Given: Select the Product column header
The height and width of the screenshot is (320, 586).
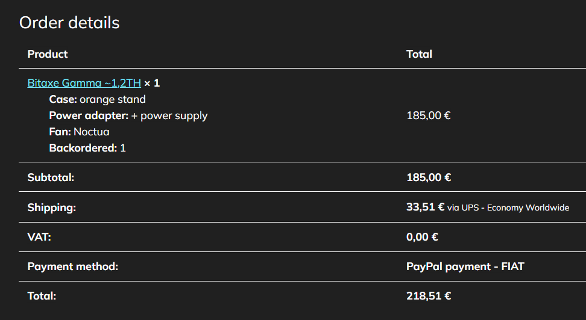Looking at the screenshot, I should (x=48, y=54).
